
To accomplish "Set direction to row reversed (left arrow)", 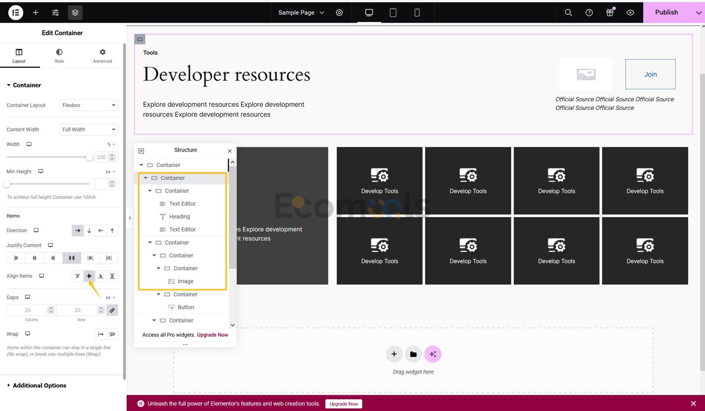I will point(101,231).
